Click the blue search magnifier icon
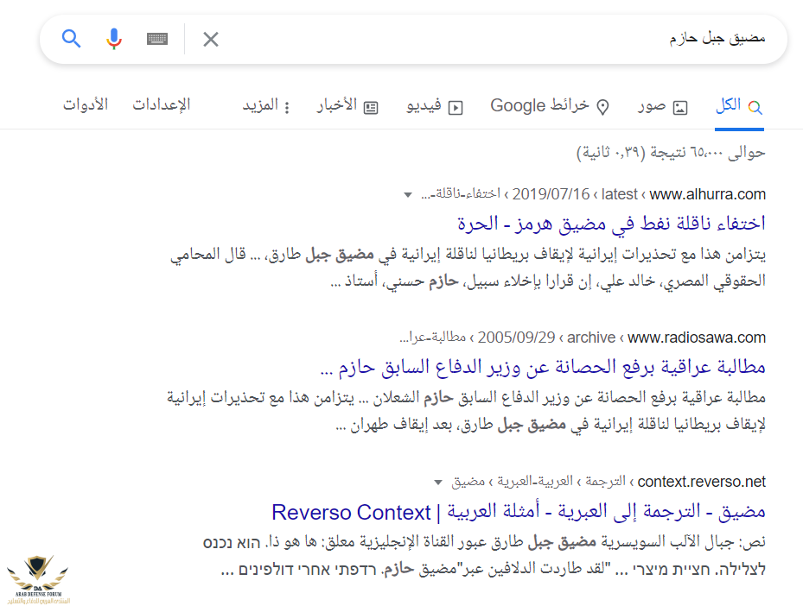Viewport: 803px width, 606px height. pyautogui.click(x=72, y=39)
